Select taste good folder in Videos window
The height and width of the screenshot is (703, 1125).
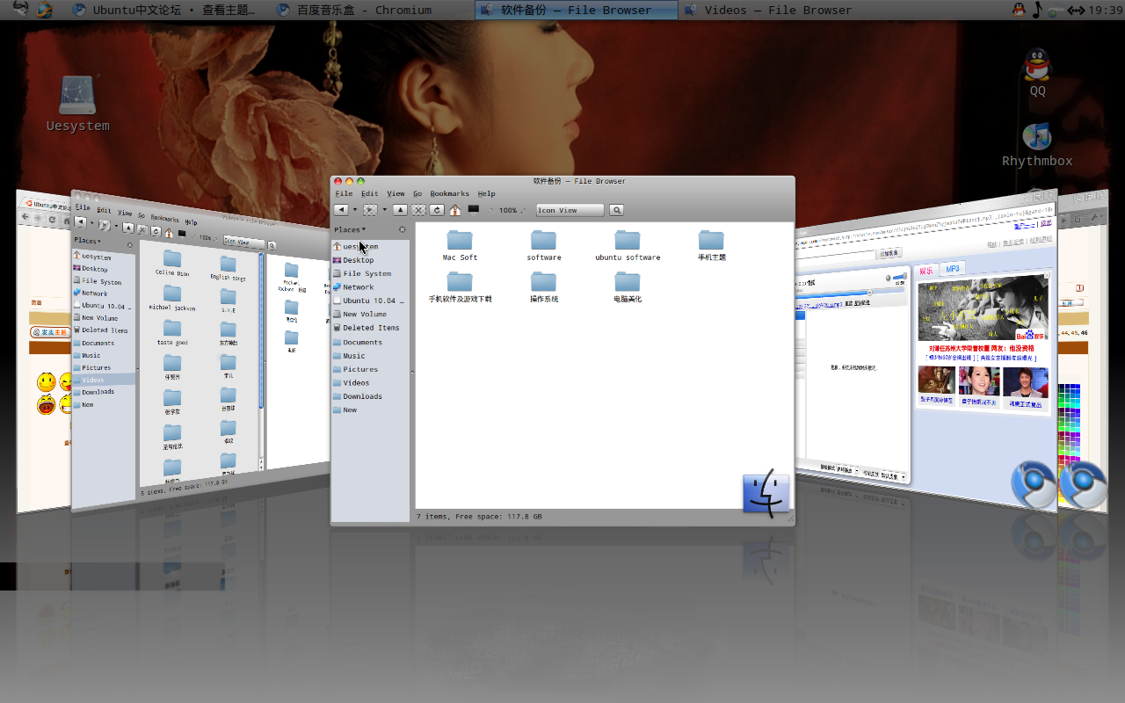pos(172,333)
